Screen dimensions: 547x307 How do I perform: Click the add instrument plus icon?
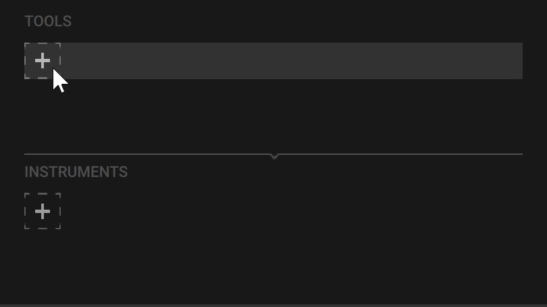coord(43,212)
